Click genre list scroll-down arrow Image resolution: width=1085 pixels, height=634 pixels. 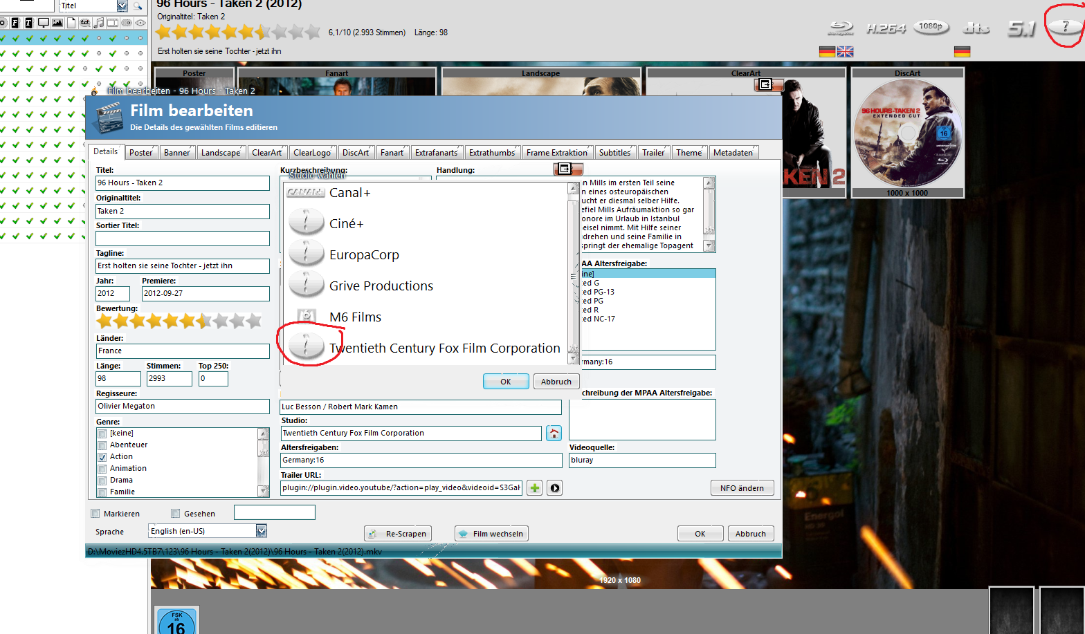263,492
